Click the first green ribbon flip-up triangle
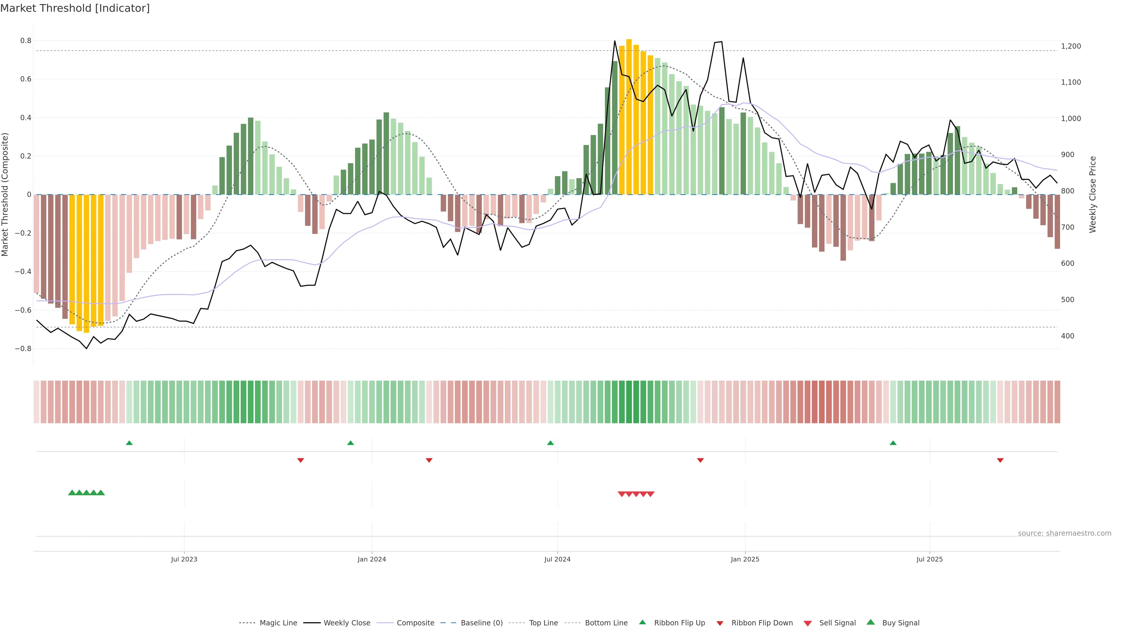 click(x=129, y=443)
